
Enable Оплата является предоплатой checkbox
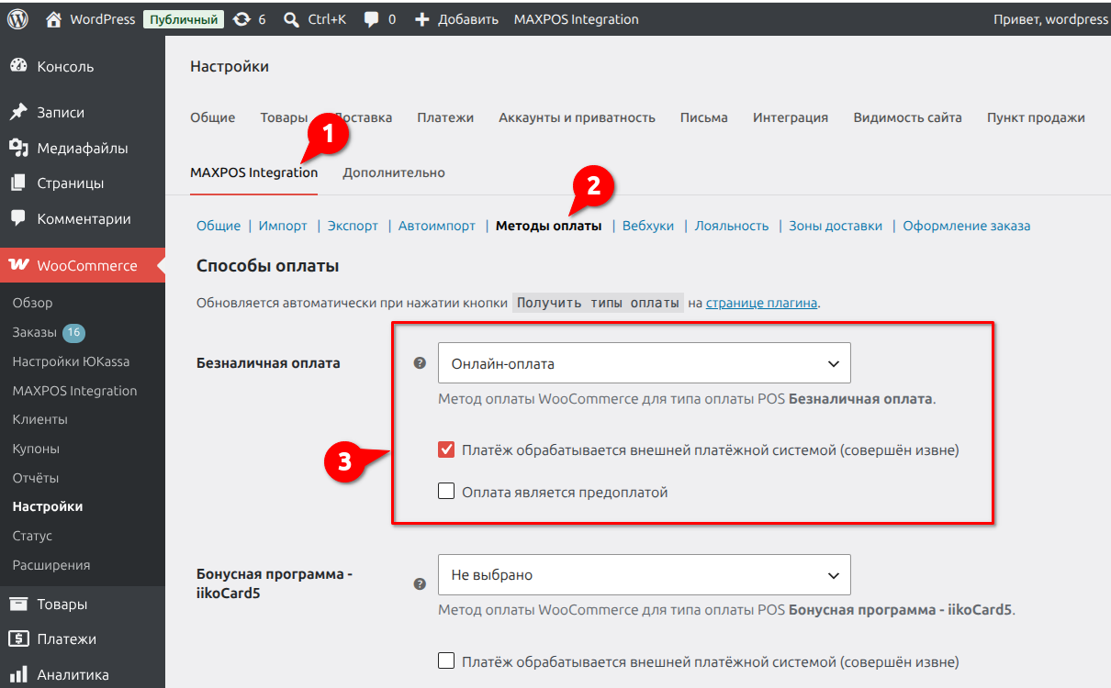click(x=446, y=492)
